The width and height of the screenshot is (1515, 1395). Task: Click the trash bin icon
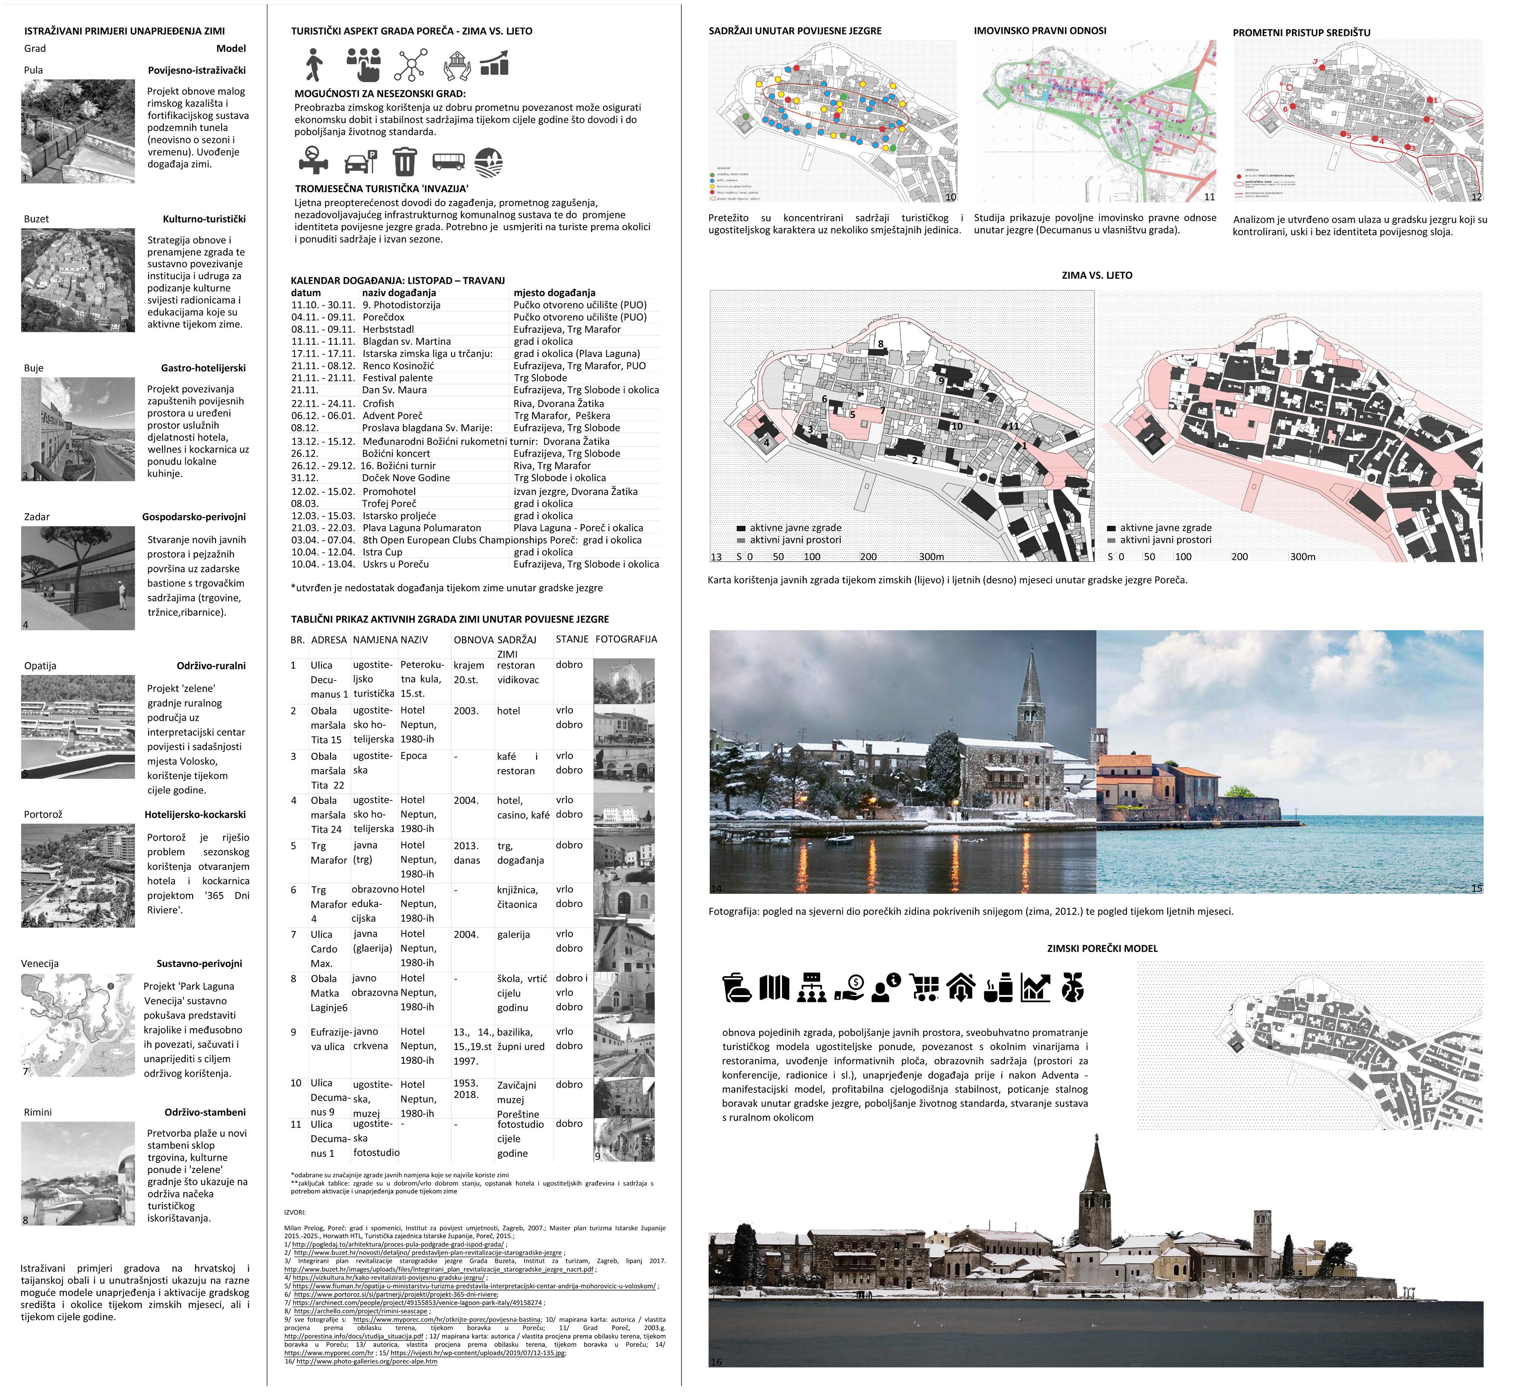coord(405,161)
